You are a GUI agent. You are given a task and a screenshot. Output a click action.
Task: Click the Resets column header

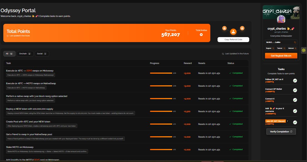[x=202, y=63]
